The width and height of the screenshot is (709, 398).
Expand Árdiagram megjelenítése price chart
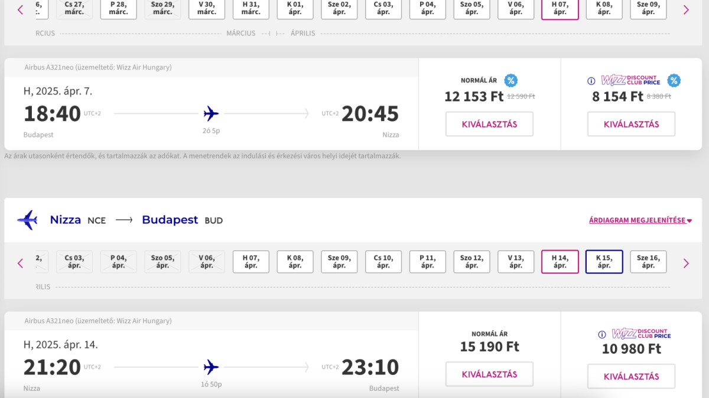(x=640, y=220)
